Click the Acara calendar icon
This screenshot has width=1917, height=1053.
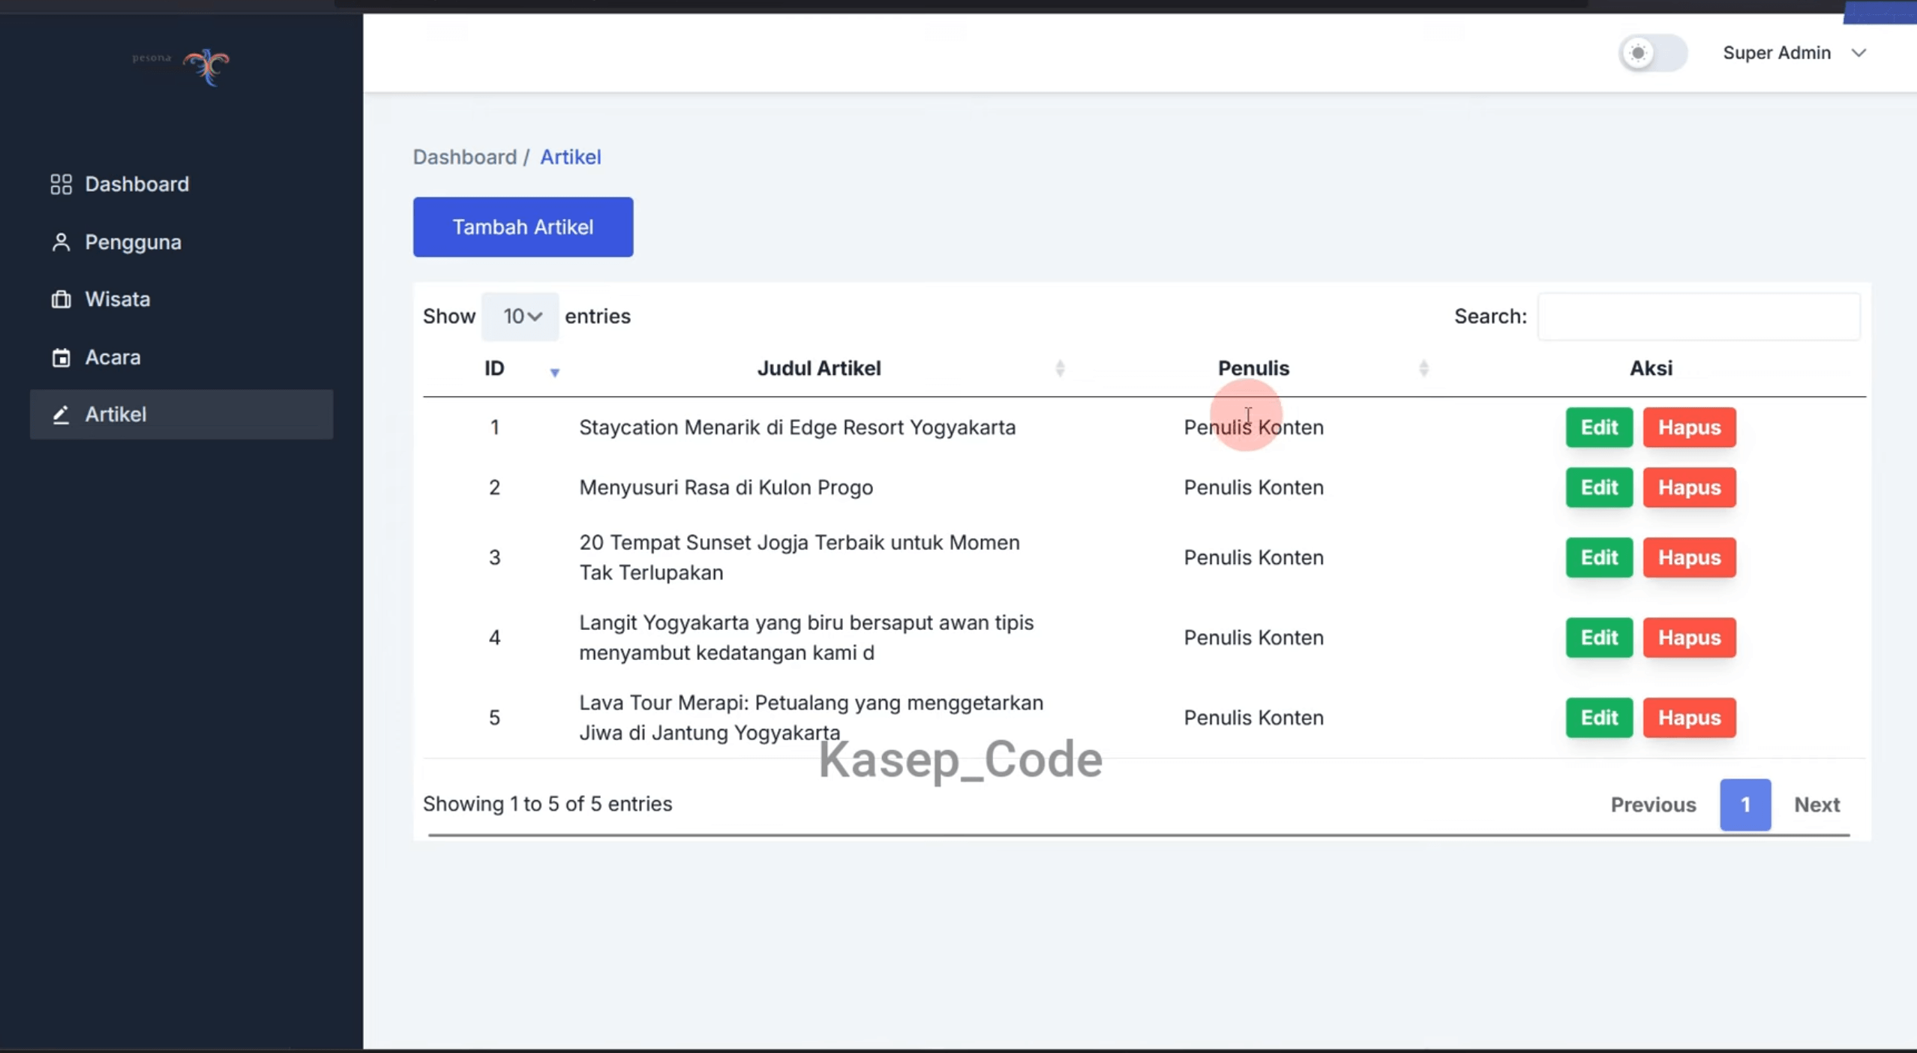coord(61,358)
